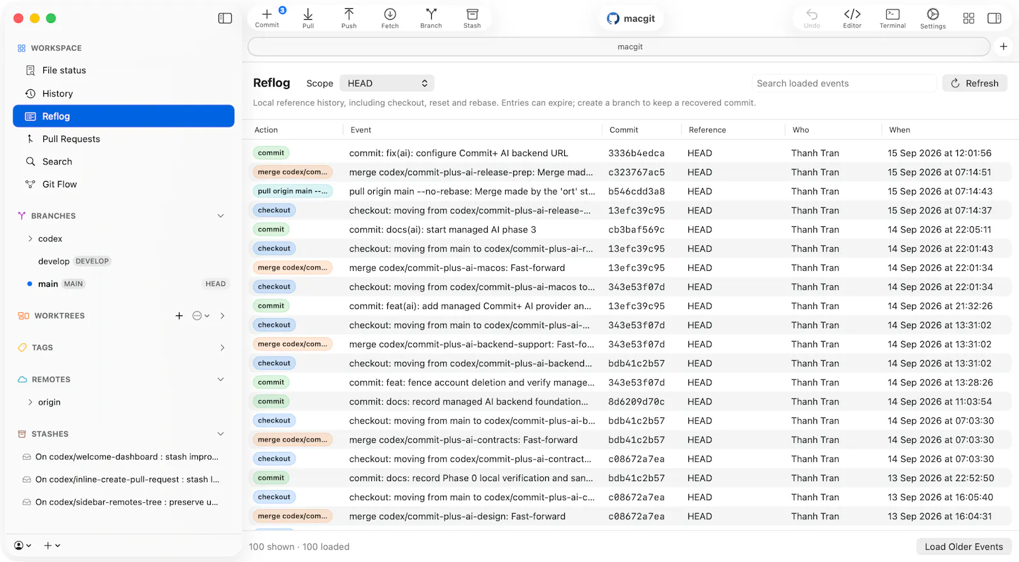Select Reflog in sidebar
Screen dimensions: 1019x562
pos(124,116)
